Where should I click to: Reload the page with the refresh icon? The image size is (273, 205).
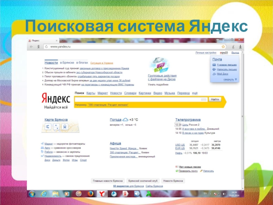[46, 47]
